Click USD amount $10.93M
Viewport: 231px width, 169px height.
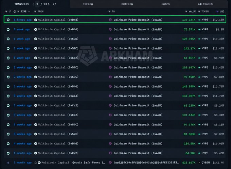(218, 143)
